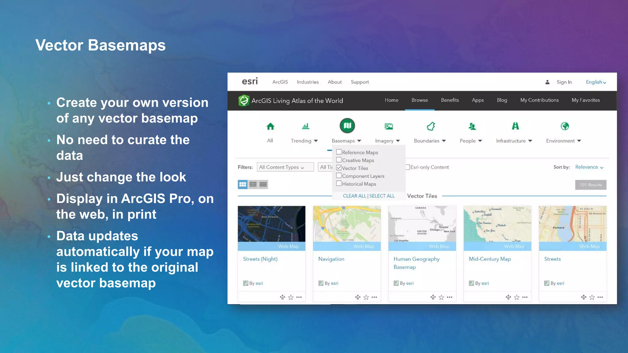Change sort order via Relevance dropdown
The image size is (628, 353).
(589, 167)
